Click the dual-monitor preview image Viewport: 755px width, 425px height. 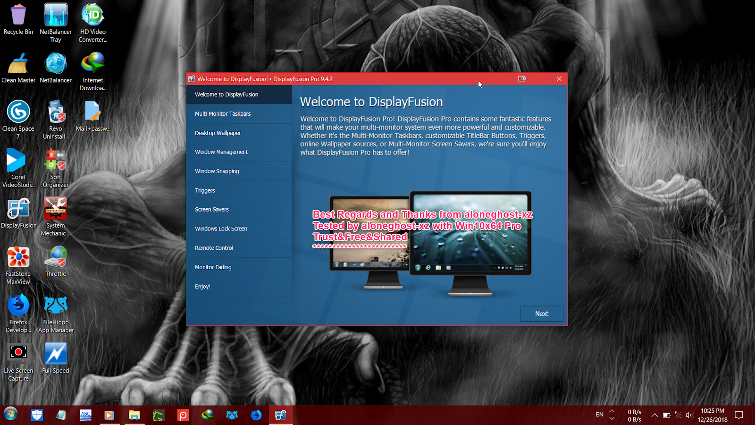tap(430, 243)
